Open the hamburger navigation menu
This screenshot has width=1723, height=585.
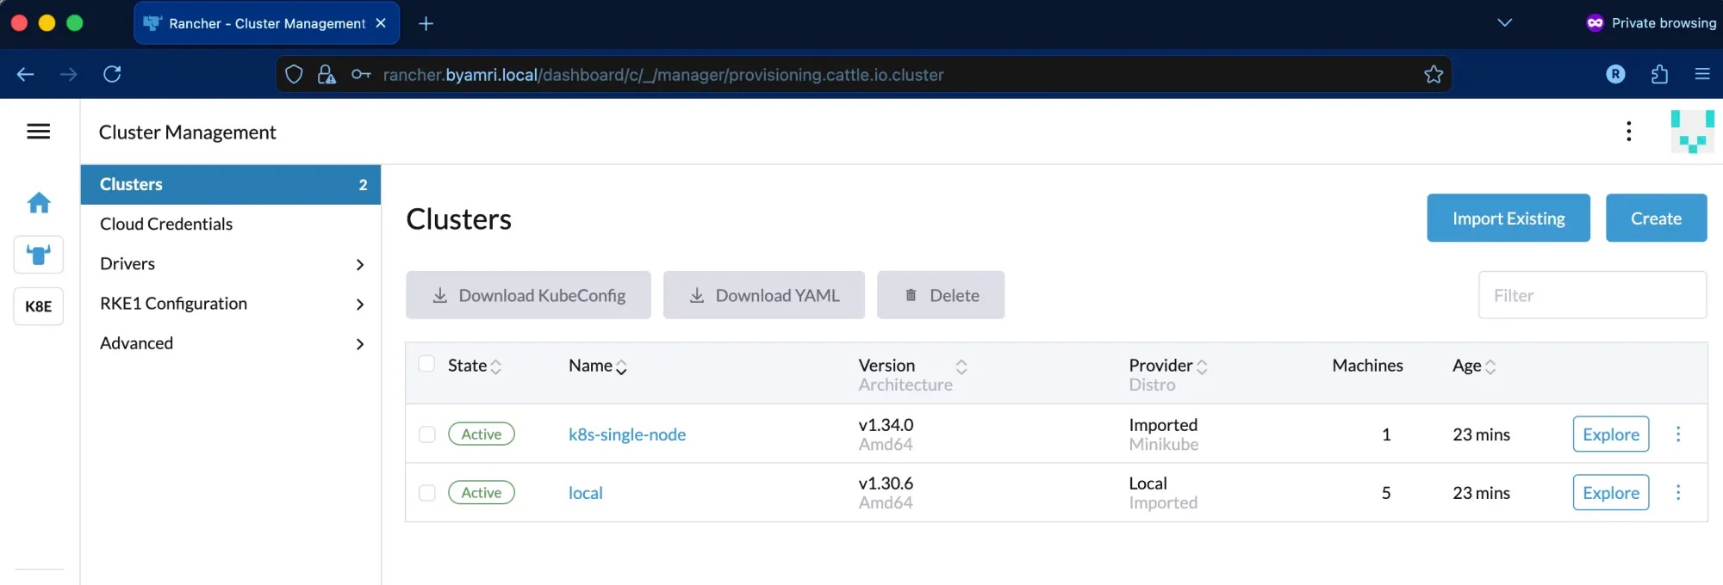tap(39, 132)
